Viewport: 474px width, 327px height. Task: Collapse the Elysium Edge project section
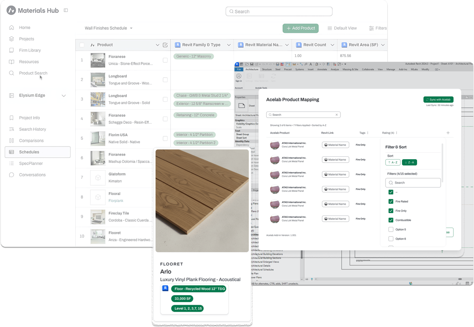pos(64,96)
